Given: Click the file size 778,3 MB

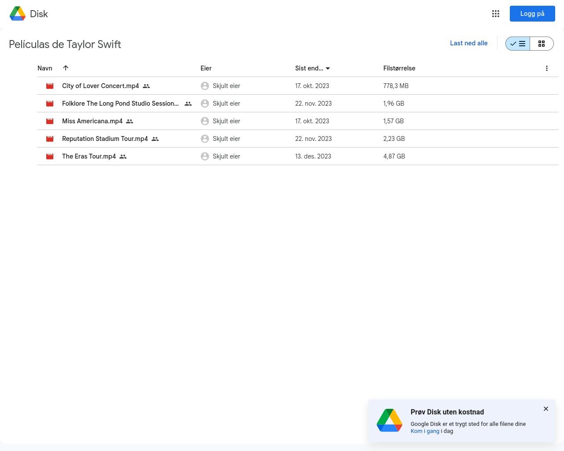Looking at the screenshot, I should tap(396, 86).
